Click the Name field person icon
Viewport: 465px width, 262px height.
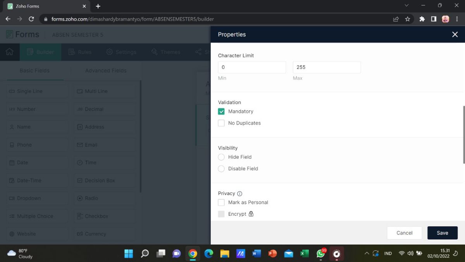(12, 127)
